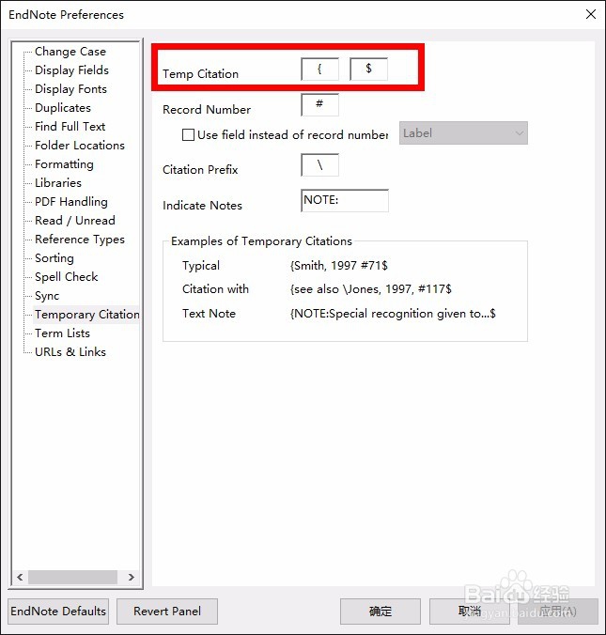Enable Use field instead of record number
Screen dimensions: 606x635
point(188,134)
